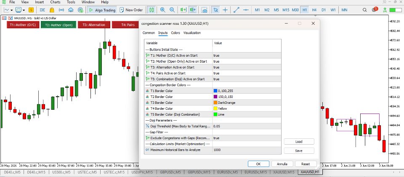This screenshot has width=404, height=177.
Task: Click the Lime T5 Border Color swatch
Action: [215, 114]
